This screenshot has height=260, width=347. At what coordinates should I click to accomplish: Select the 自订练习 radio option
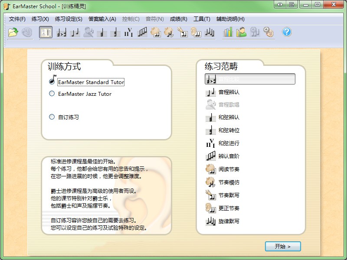[x=64, y=117]
